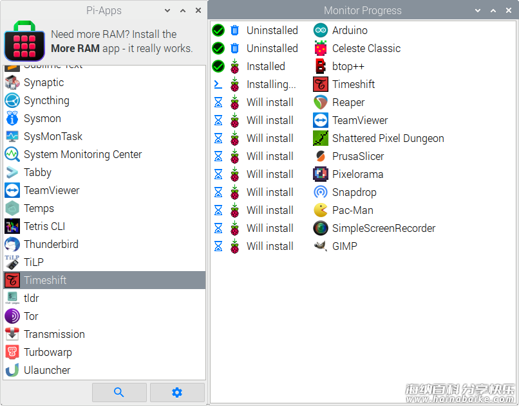
Task: Click Will install status on Pac-Man row
Action: coord(270,210)
